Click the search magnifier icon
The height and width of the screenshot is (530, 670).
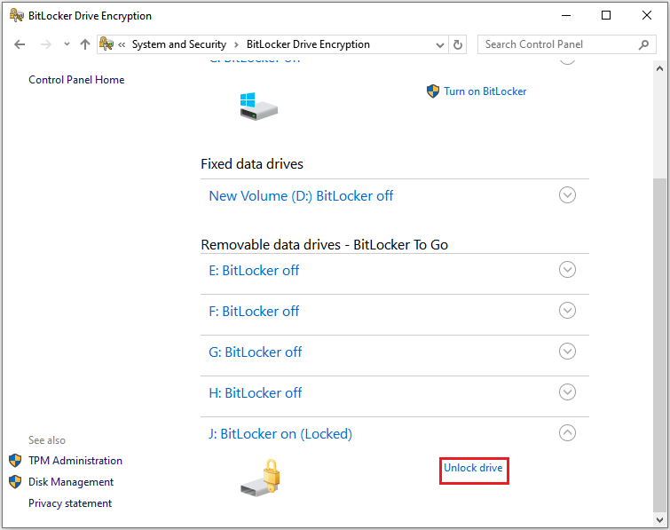point(643,44)
